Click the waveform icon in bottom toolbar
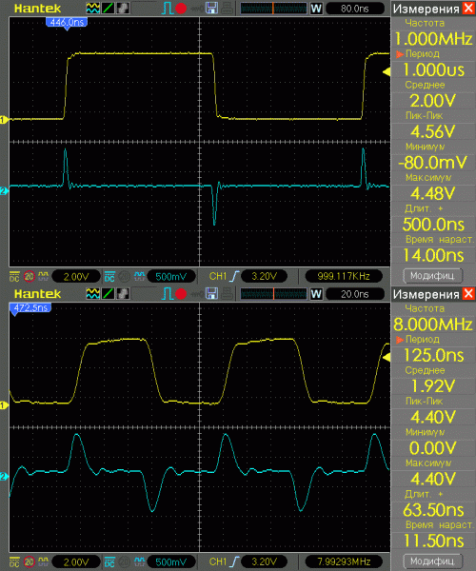This screenshot has width=476, height=571. tap(93, 293)
